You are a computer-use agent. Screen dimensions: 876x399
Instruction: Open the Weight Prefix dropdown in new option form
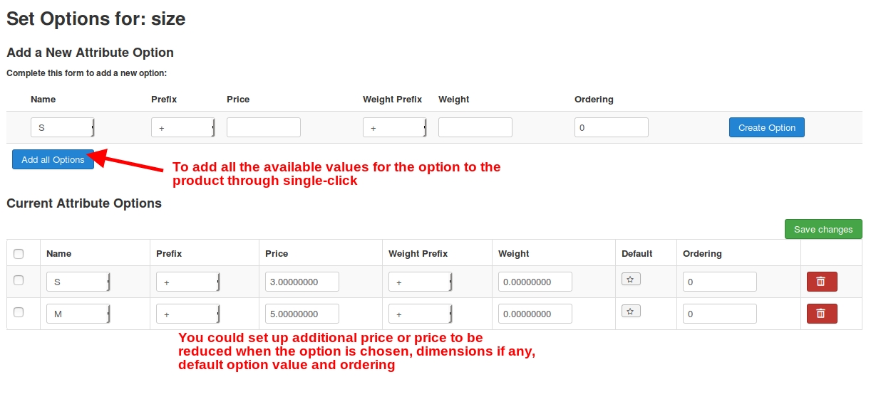pyautogui.click(x=395, y=127)
